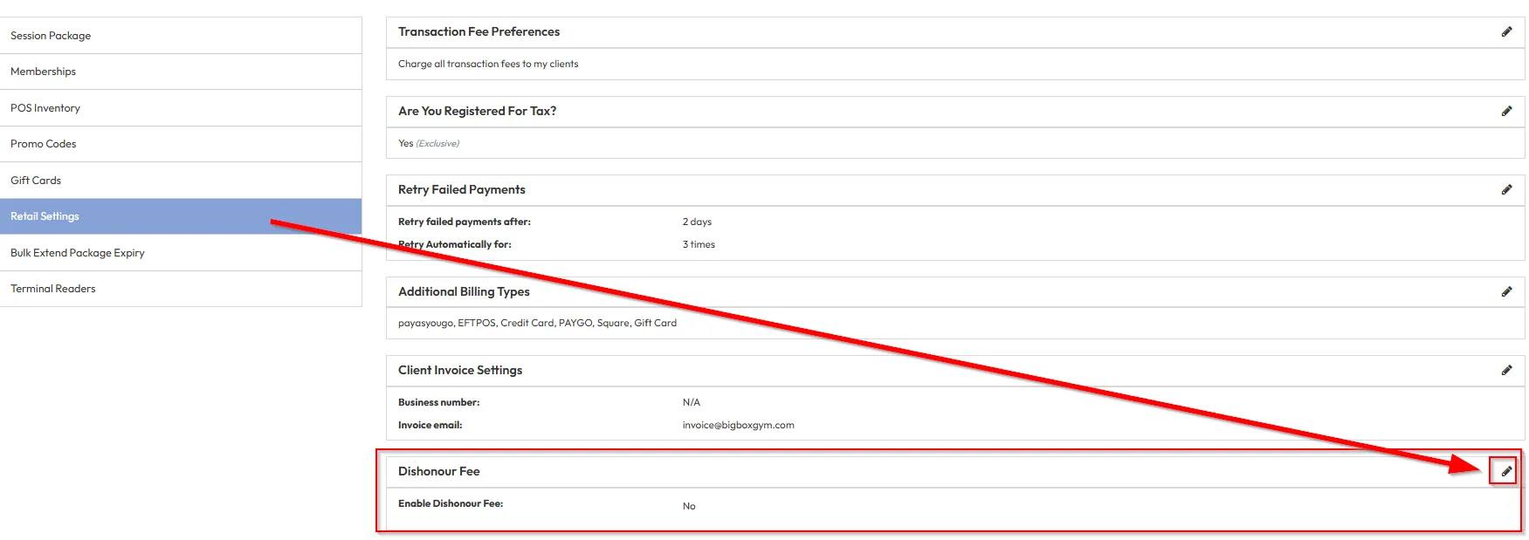Screen dimensions: 1529x540
Task: Navigate to Gift Cards
Action: click(36, 181)
